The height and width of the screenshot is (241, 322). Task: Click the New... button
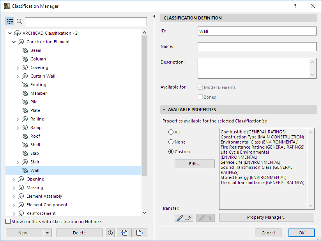coord(25,233)
